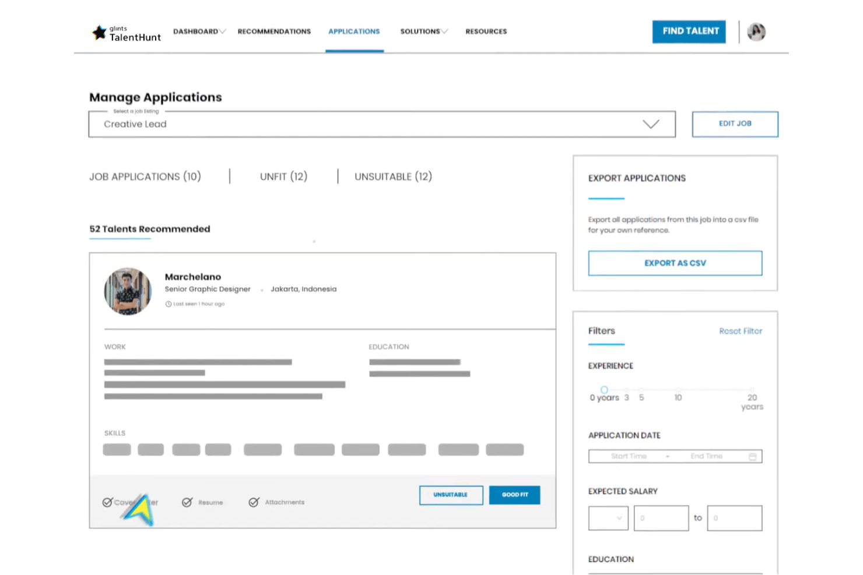Viewport: 863px width, 575px height.
Task: Click the 52 Talents Recommended heading
Action: click(x=150, y=229)
